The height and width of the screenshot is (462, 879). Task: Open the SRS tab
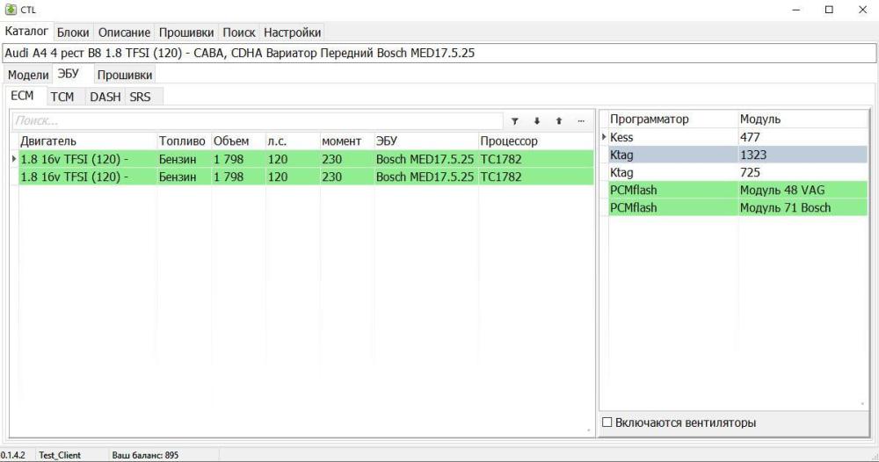141,97
